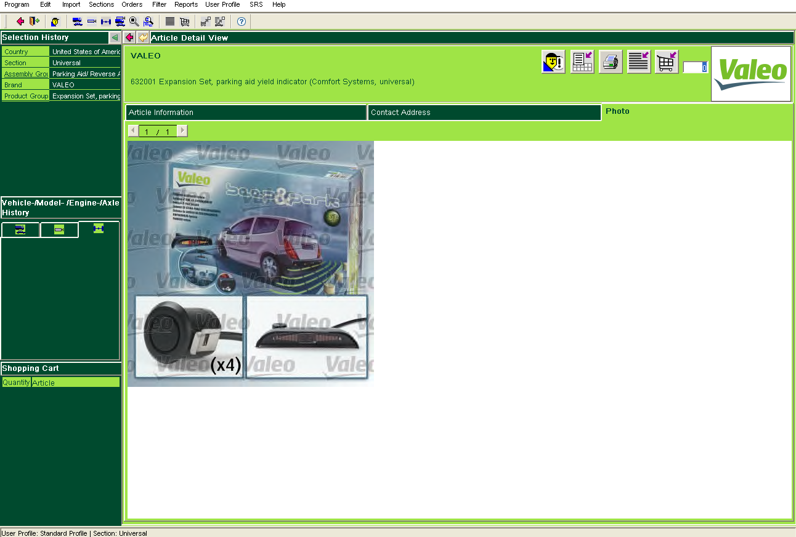Viewport: 796px width, 537px height.
Task: Add article to cart with arrow icon
Action: click(667, 62)
